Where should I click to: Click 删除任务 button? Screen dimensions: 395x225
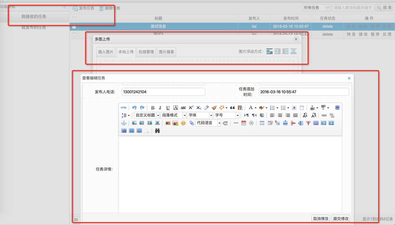tap(110, 8)
